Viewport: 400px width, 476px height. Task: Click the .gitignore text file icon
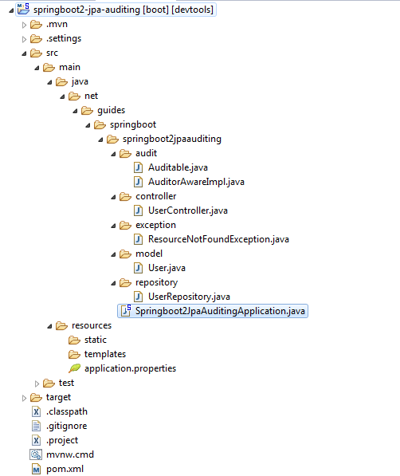(x=36, y=426)
